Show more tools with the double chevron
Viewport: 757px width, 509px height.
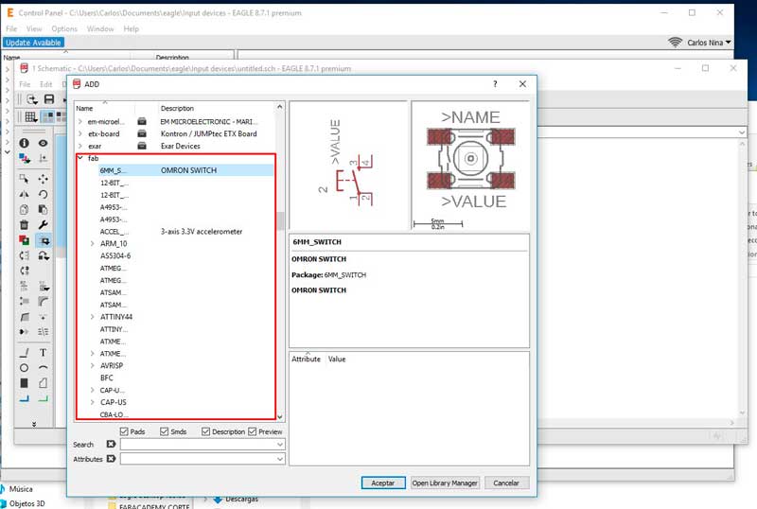pos(34,424)
